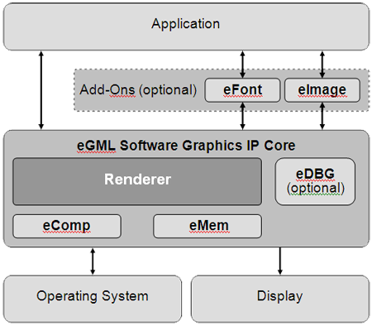Screen dimensions: 372x326
Task: Select the eDBG (optional) box
Action: click(315, 181)
